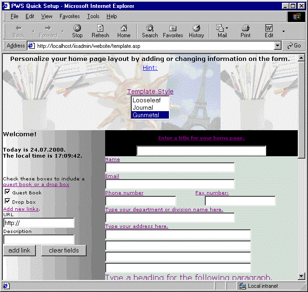Open the Back history dropdown arrow
The width and height of the screenshot is (308, 292).
pos(33,32)
